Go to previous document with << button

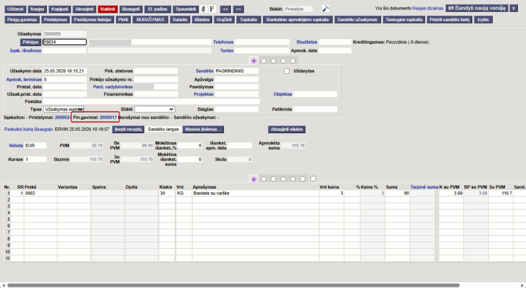pos(225,9)
